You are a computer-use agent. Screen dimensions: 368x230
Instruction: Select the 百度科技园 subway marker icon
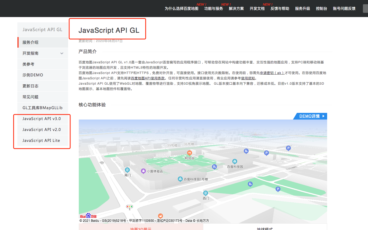click(234, 161)
